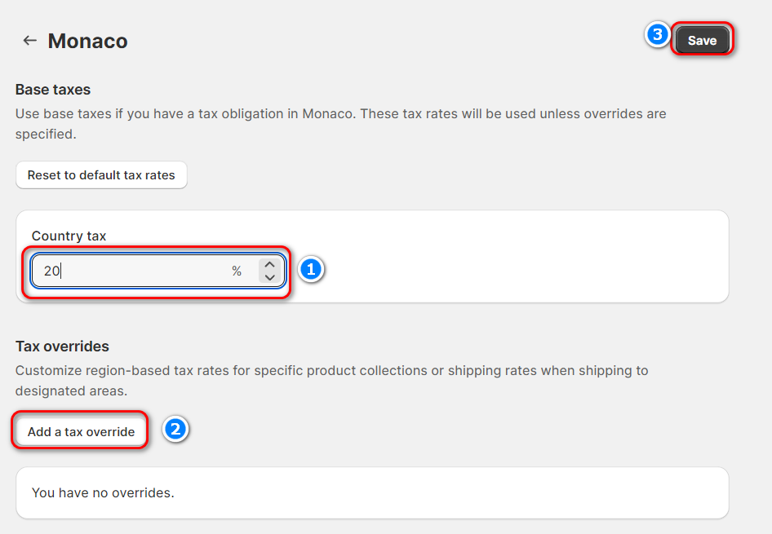Click the 'You have no overrides.' message
Image resolution: width=772 pixels, height=534 pixels.
click(103, 492)
